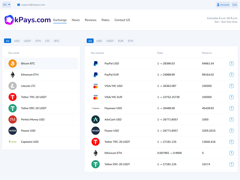
Task: Open the Contact US page
Action: pos(122,20)
